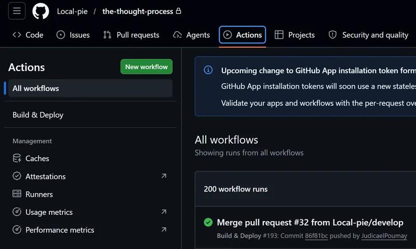The image size is (416, 249).
Task: Click the Actions play-circle icon
Action: [x=227, y=35]
